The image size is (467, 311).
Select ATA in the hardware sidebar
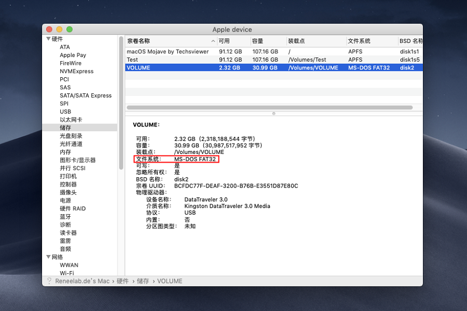pyautogui.click(x=65, y=47)
